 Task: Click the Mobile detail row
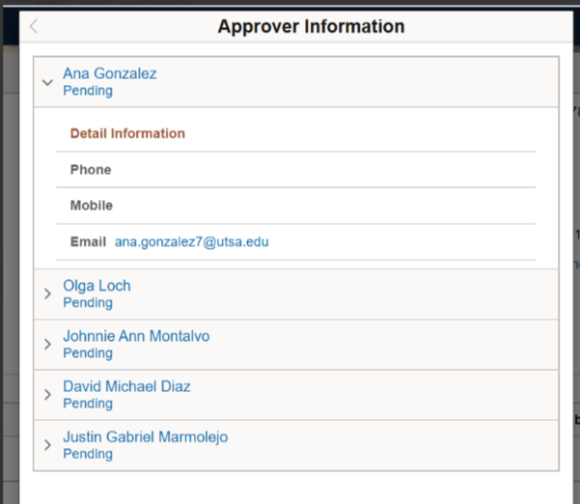pos(296,206)
